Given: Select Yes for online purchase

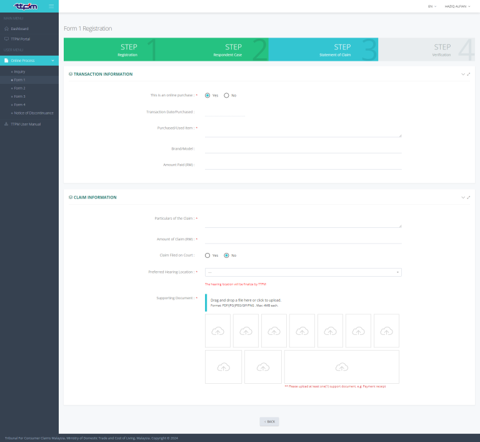Looking at the screenshot, I should pyautogui.click(x=207, y=95).
